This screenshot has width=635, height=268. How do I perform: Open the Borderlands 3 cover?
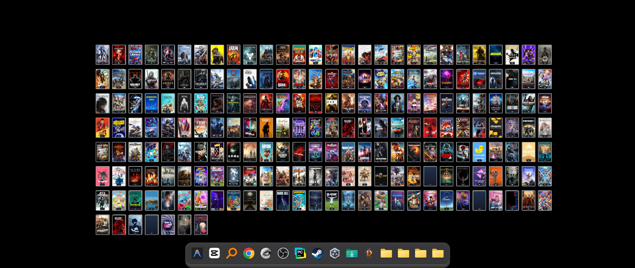[x=348, y=55]
